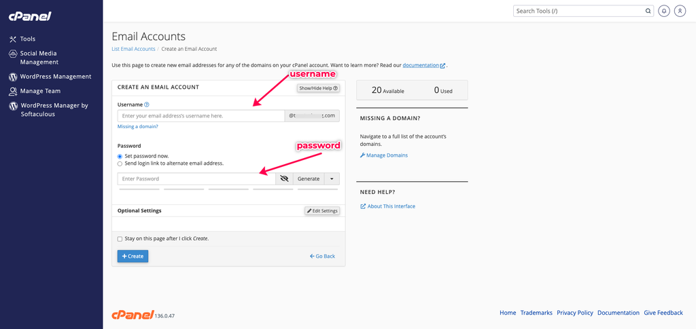Image resolution: width=696 pixels, height=329 pixels.
Task: Click Generate password button
Action: click(x=309, y=179)
